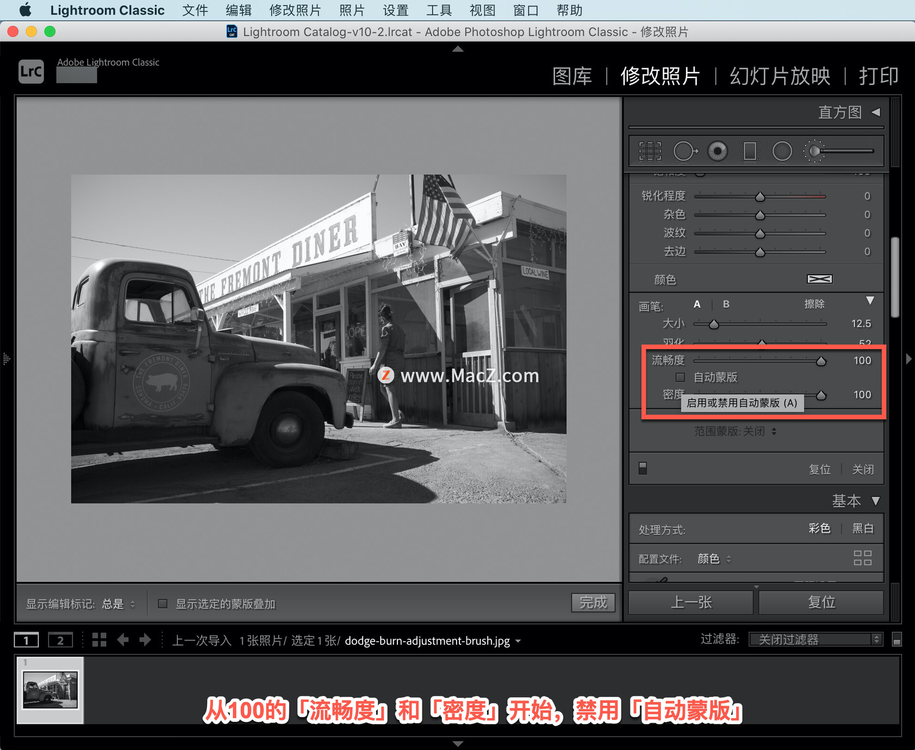The height and width of the screenshot is (750, 915).
Task: Switch to the 图库 module
Action: (572, 76)
